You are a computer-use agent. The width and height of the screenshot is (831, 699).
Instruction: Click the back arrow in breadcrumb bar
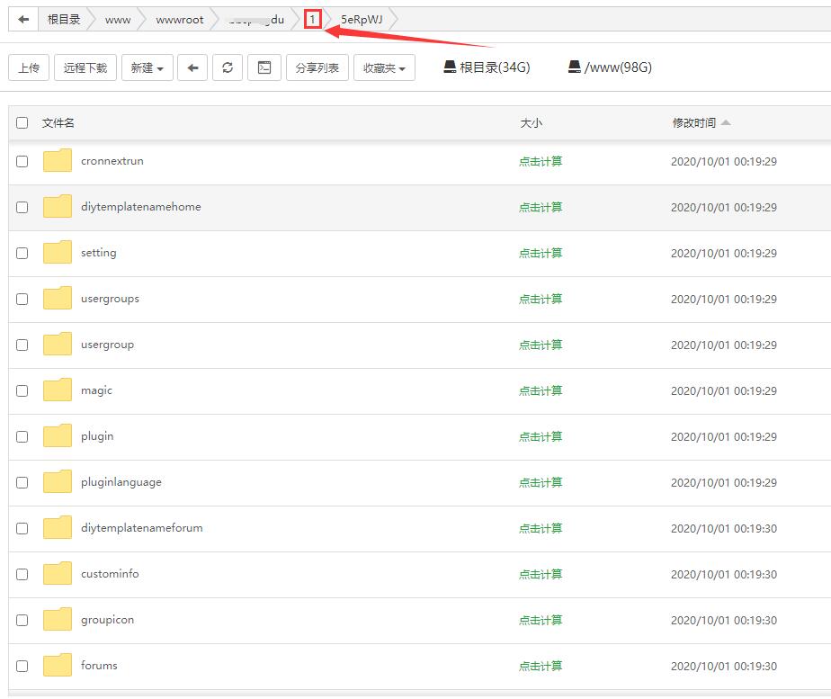tap(23, 20)
